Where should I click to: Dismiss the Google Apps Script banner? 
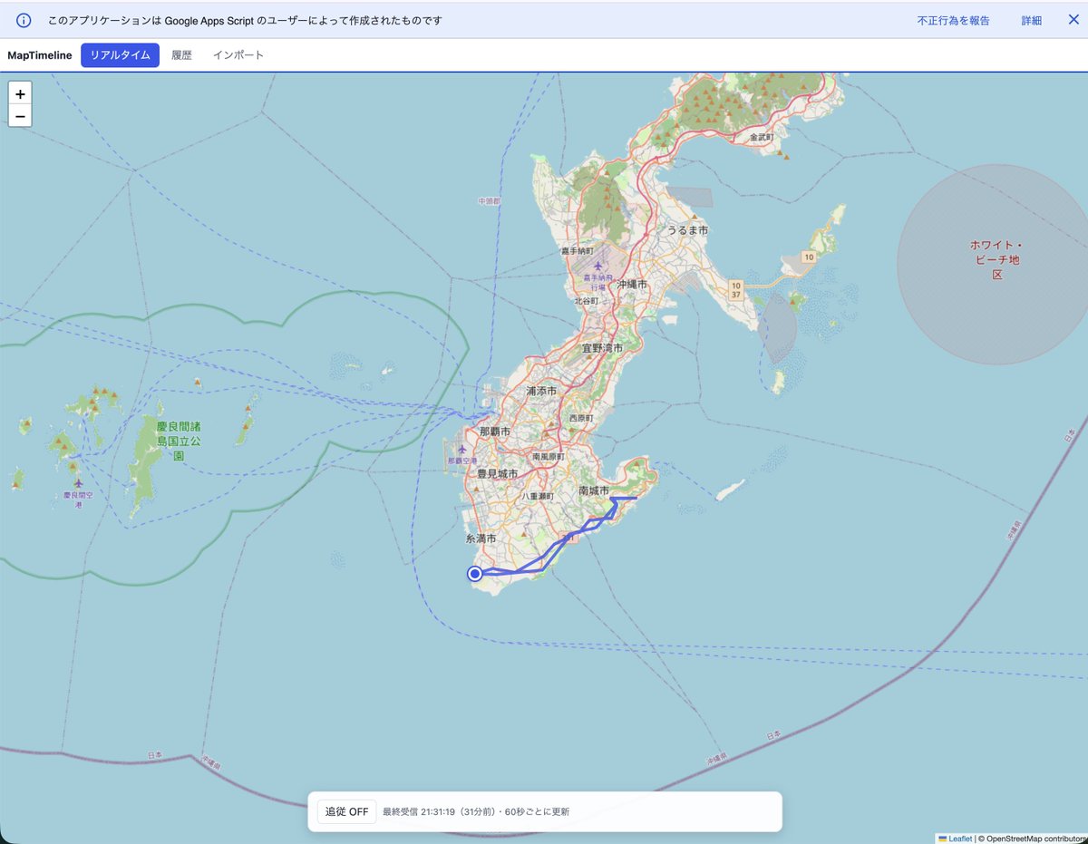coord(1073,20)
